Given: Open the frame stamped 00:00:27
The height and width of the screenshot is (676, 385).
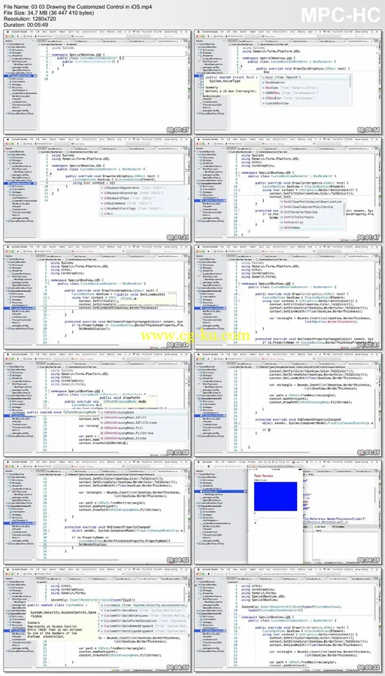Looking at the screenshot, I should point(97,81).
